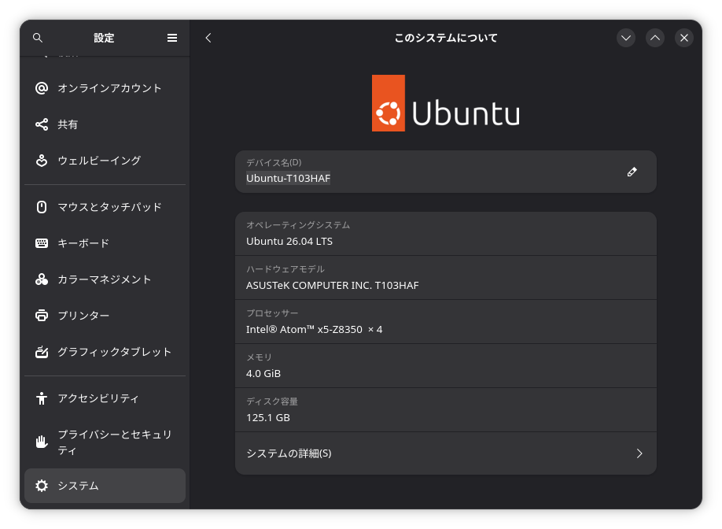The height and width of the screenshot is (529, 722).
Task: Click the keyboard icon for キーボード
Action: (42, 243)
